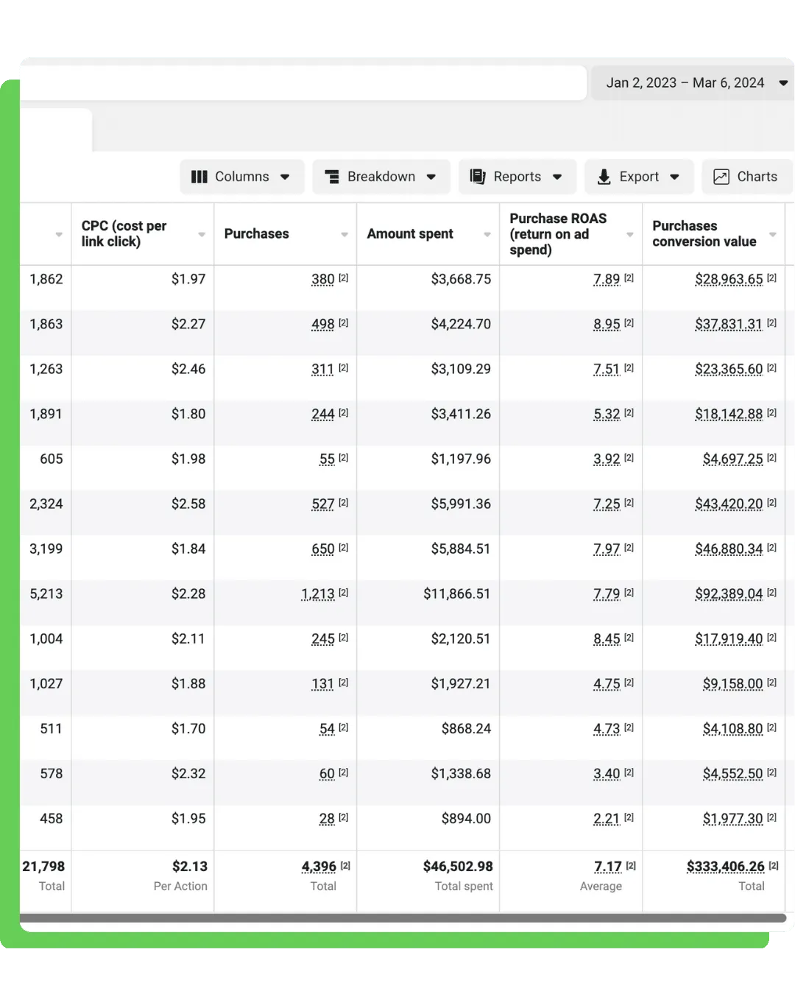This screenshot has width=795, height=994.
Task: Click the 4,396 total purchases
Action: click(x=319, y=867)
